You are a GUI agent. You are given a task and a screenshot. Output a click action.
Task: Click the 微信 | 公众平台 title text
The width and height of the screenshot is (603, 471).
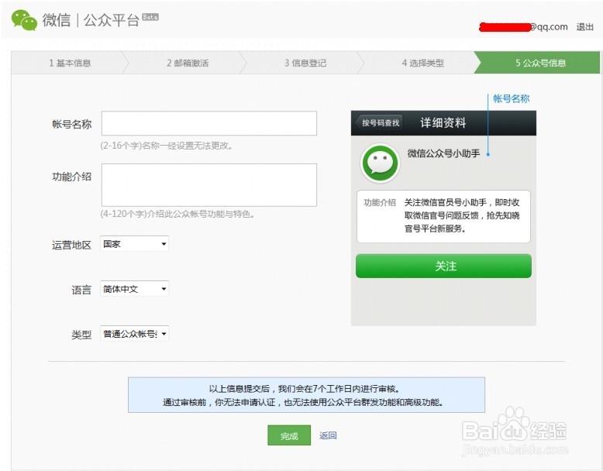pyautogui.click(x=91, y=20)
